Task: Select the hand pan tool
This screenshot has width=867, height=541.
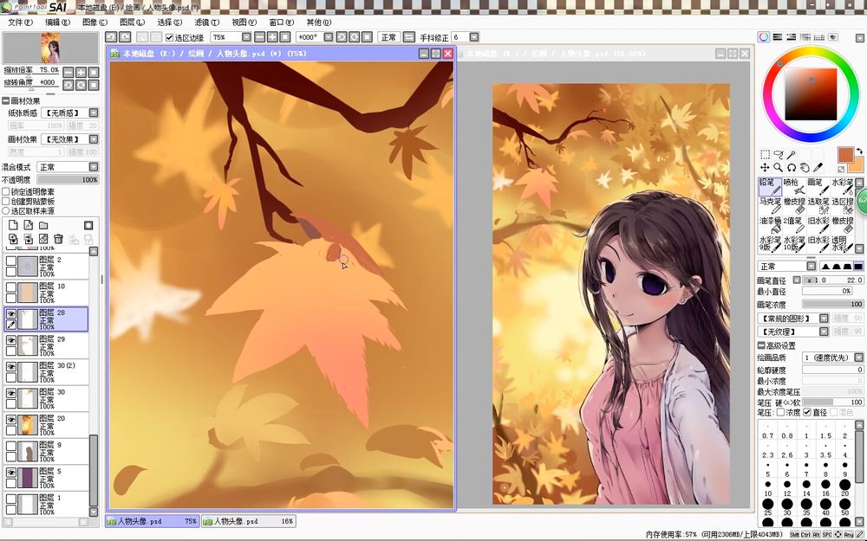Action: pyautogui.click(x=805, y=167)
